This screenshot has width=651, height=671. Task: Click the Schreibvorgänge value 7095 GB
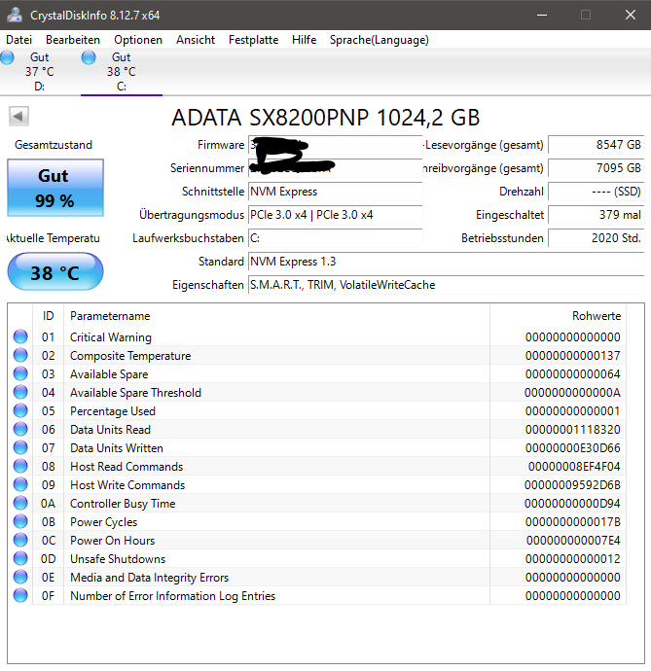pyautogui.click(x=597, y=168)
